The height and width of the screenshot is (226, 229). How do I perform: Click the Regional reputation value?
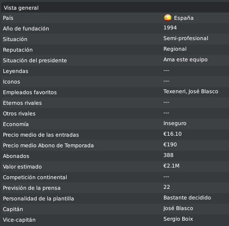(175, 49)
